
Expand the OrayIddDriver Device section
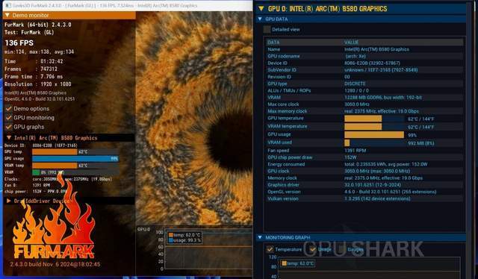tap(9, 201)
